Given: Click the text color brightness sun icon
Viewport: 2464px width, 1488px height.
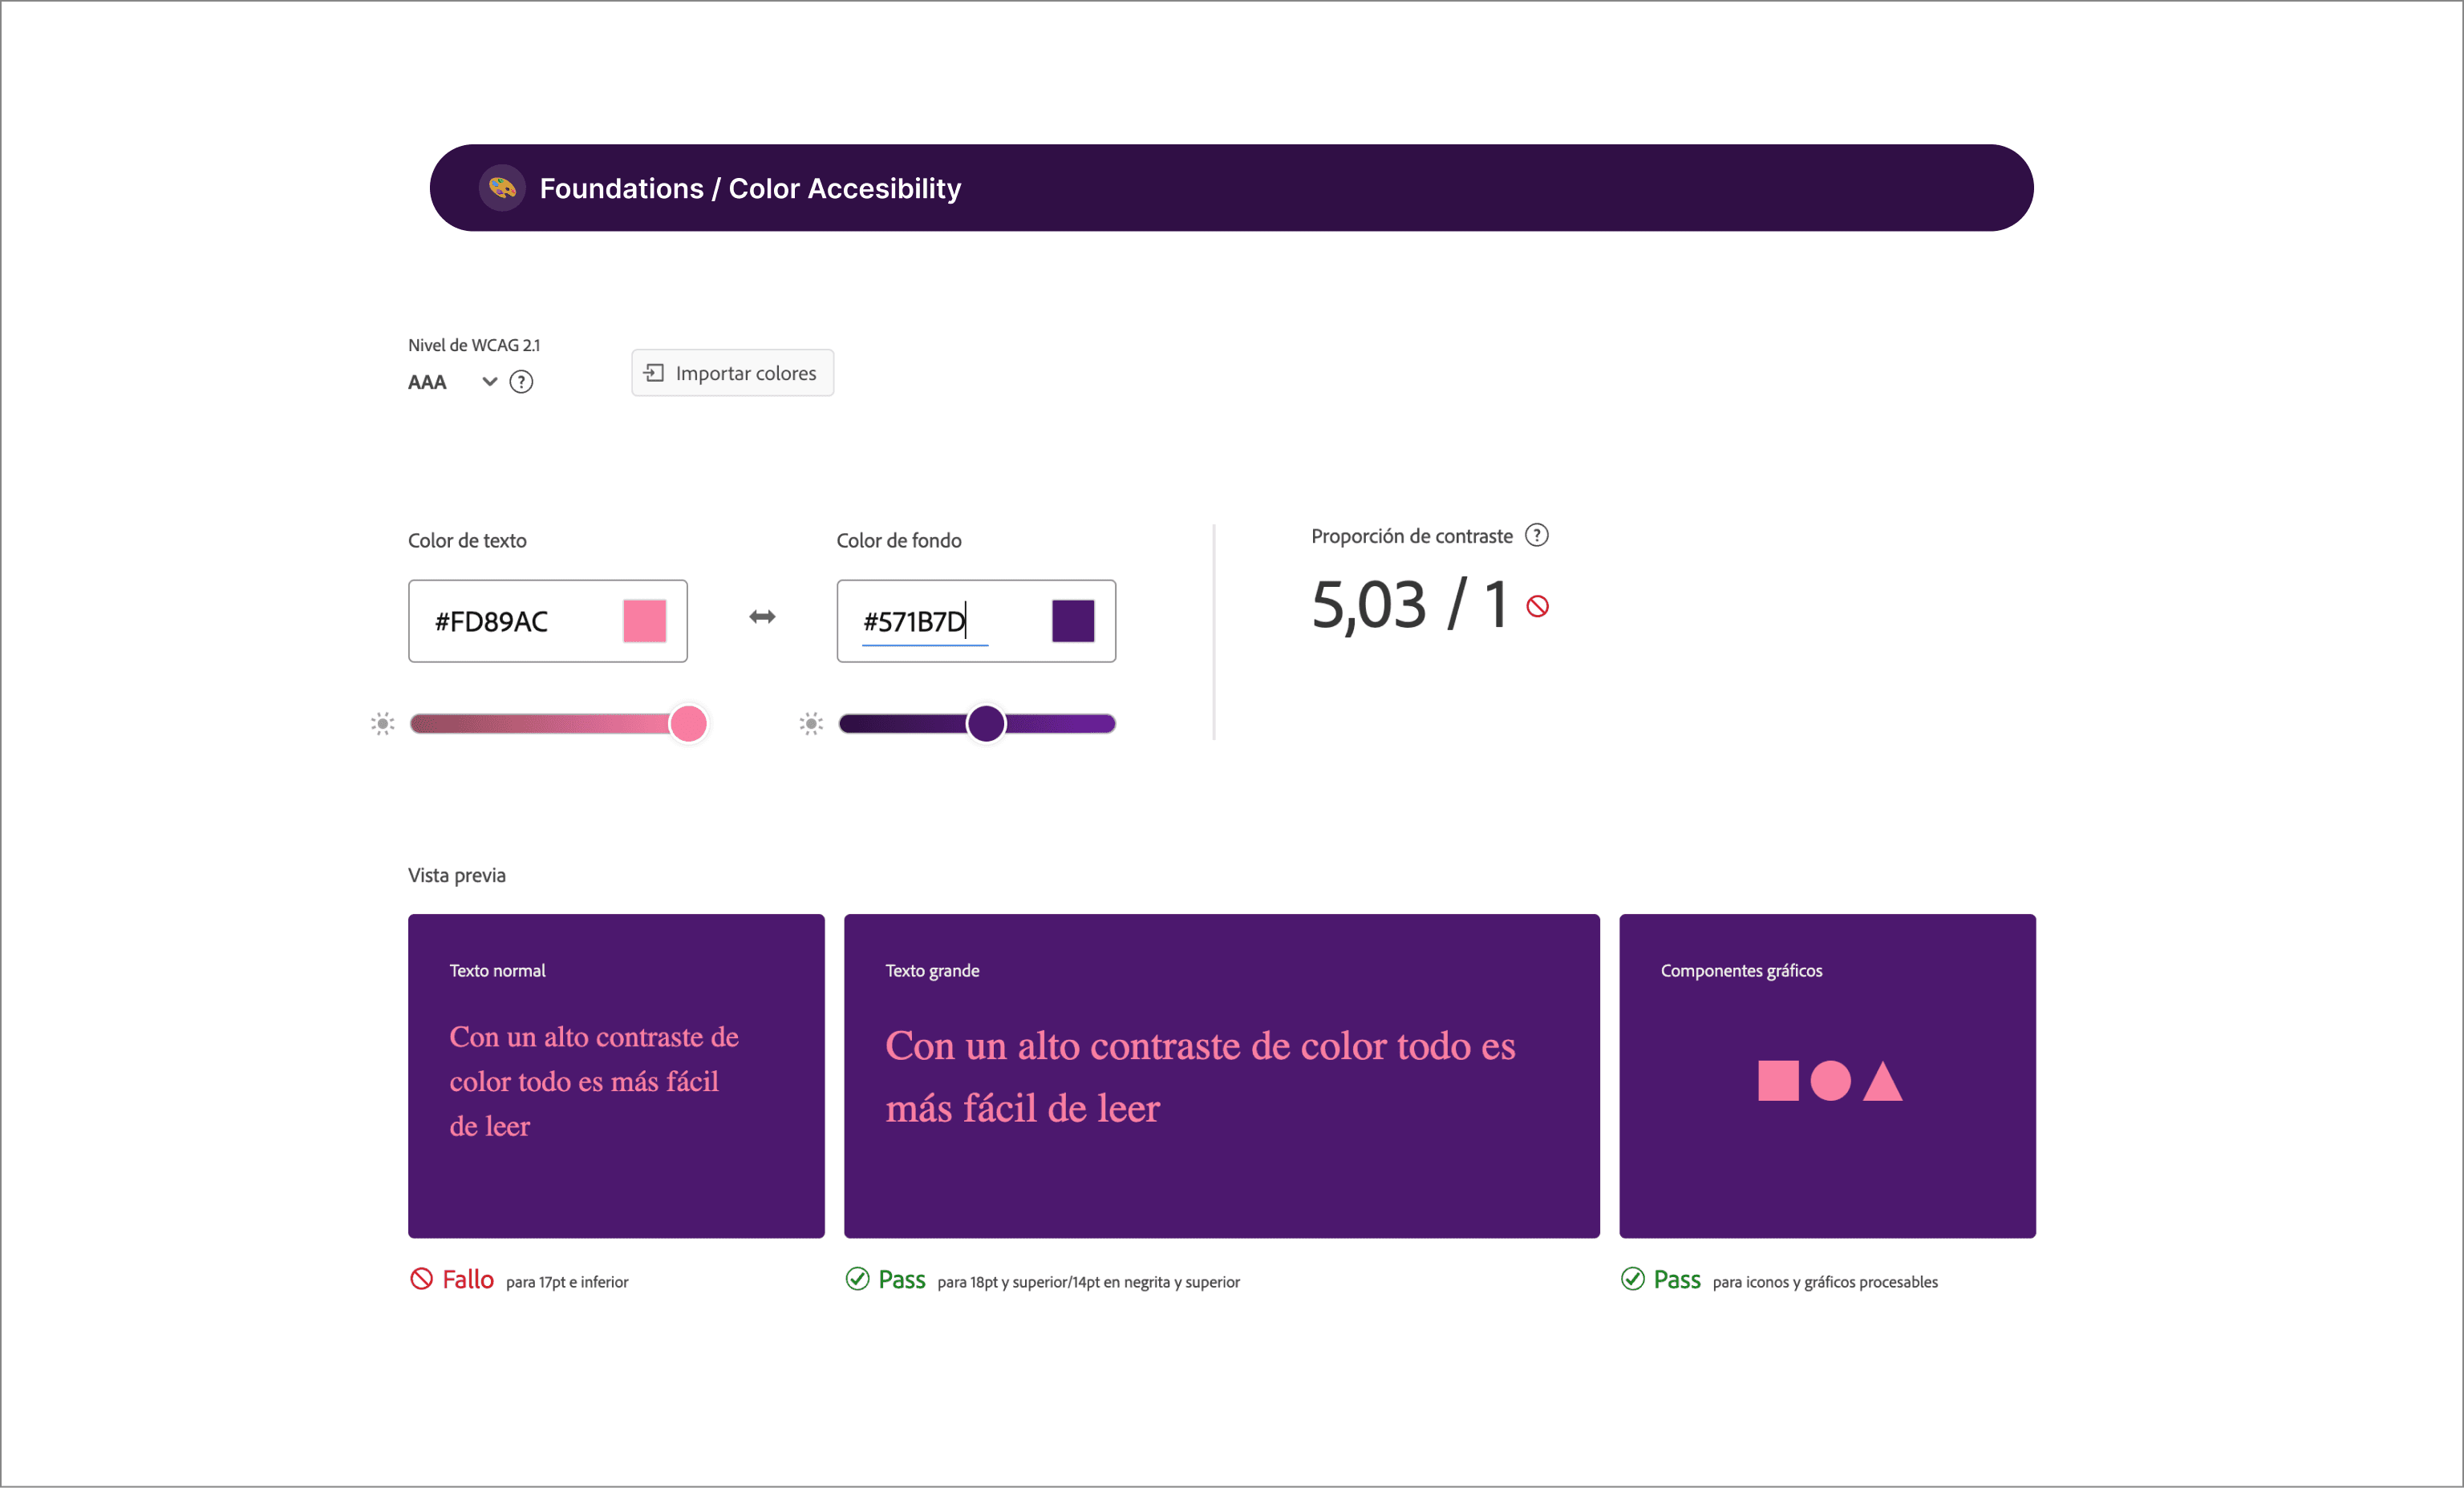Looking at the screenshot, I should 383,723.
